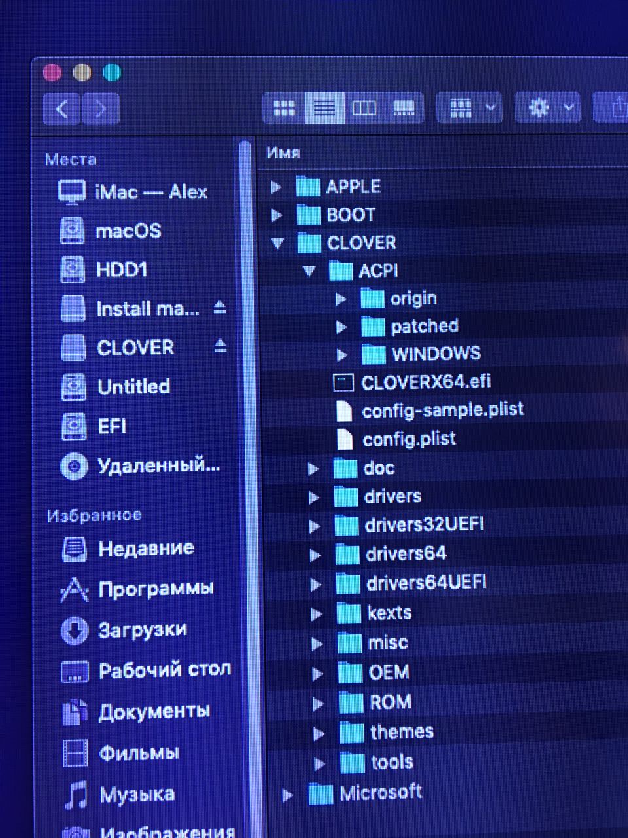Open Удаленный... disc in sidebar
Viewport: 628px width, 838px height.
[x=141, y=466]
